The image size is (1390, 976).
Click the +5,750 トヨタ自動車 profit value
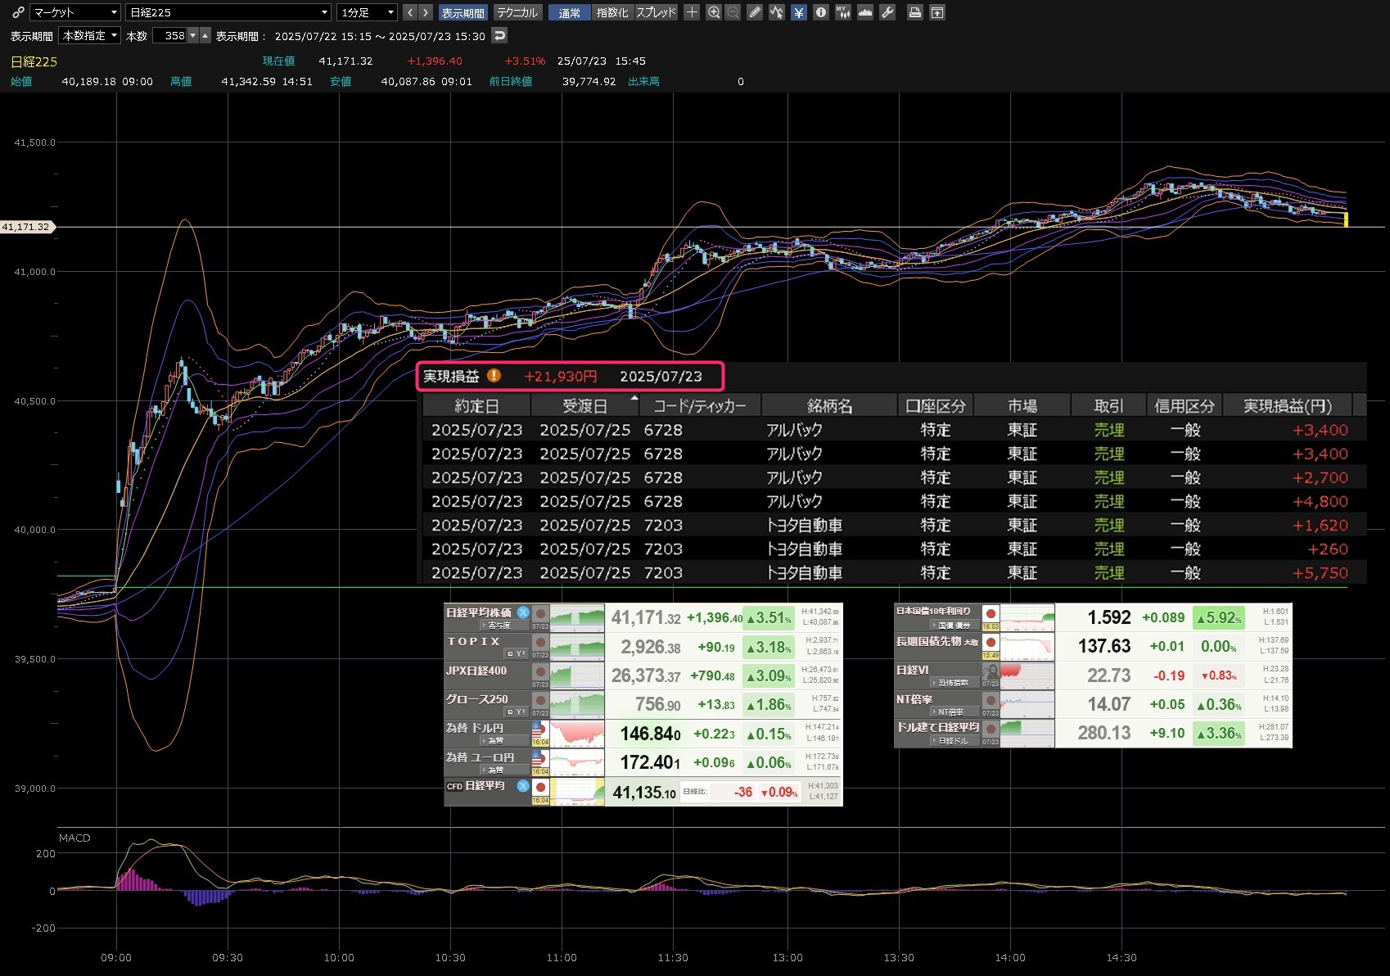tap(1320, 573)
